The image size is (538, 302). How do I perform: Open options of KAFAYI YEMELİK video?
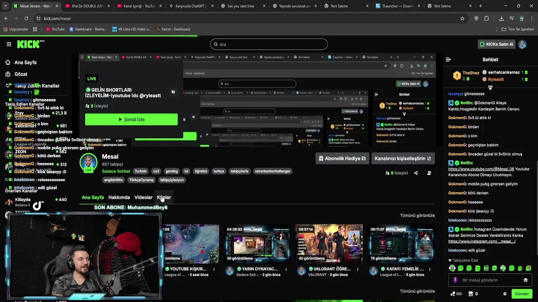[x=430, y=269]
